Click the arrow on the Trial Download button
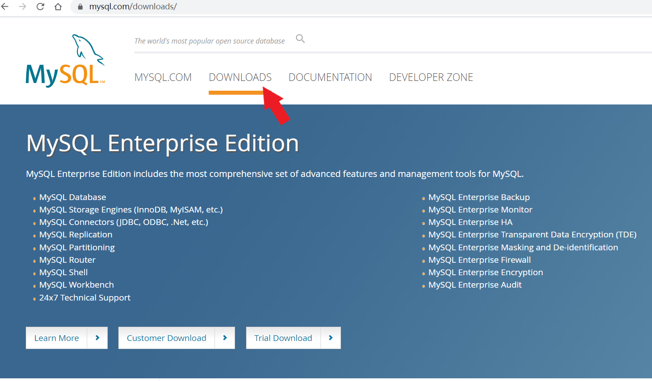Viewport: 652px width, 381px height. 331,338
